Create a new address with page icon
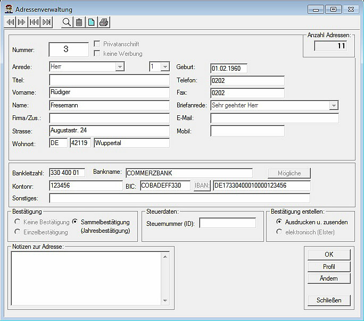 [x=91, y=22]
